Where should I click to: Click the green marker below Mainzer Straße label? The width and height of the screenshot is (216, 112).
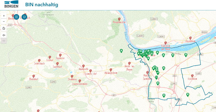(x=173, y=55)
